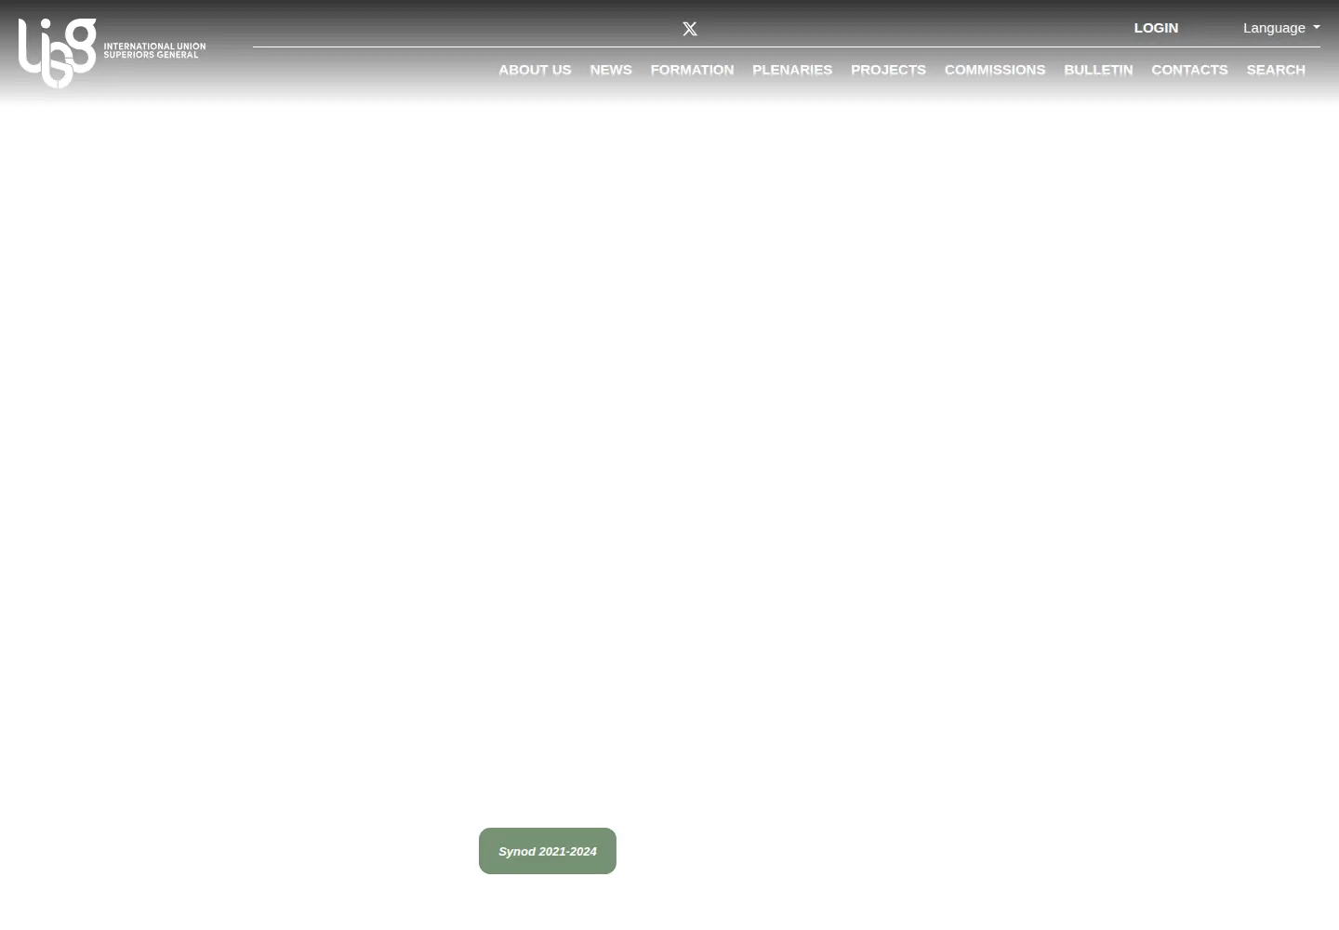This screenshot has height=930, width=1339.
Task: Open the FORMATION menu
Action: 692,70
